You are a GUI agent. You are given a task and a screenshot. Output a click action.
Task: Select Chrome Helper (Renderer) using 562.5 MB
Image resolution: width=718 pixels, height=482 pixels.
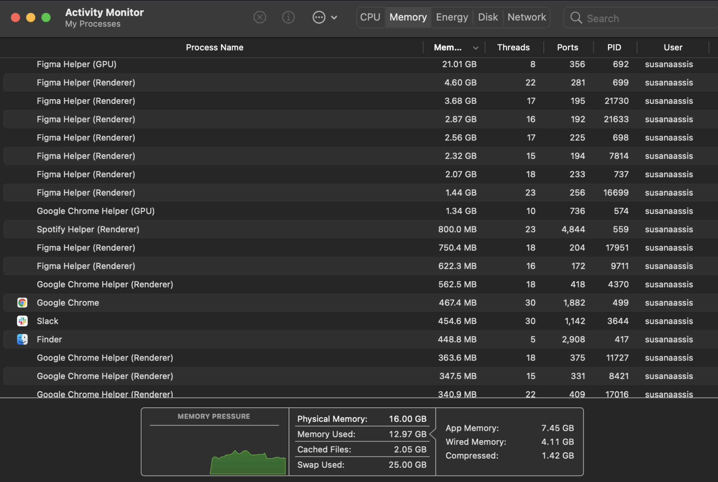[x=361, y=284]
